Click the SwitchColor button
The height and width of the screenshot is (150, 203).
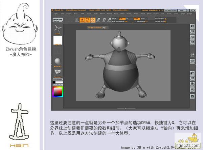(x=58, y=85)
